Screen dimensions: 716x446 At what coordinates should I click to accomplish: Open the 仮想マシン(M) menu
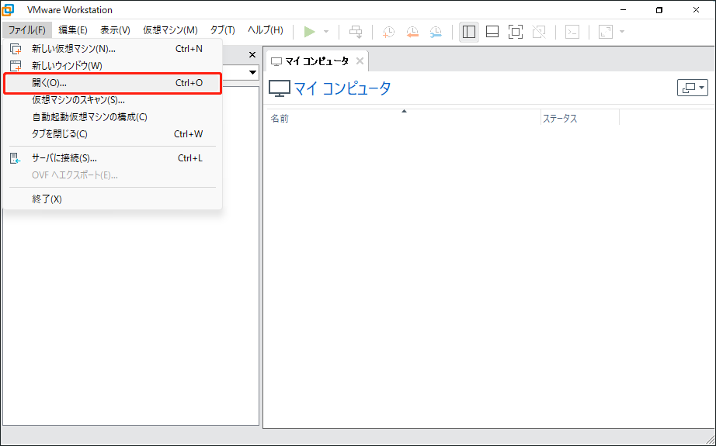(170, 30)
